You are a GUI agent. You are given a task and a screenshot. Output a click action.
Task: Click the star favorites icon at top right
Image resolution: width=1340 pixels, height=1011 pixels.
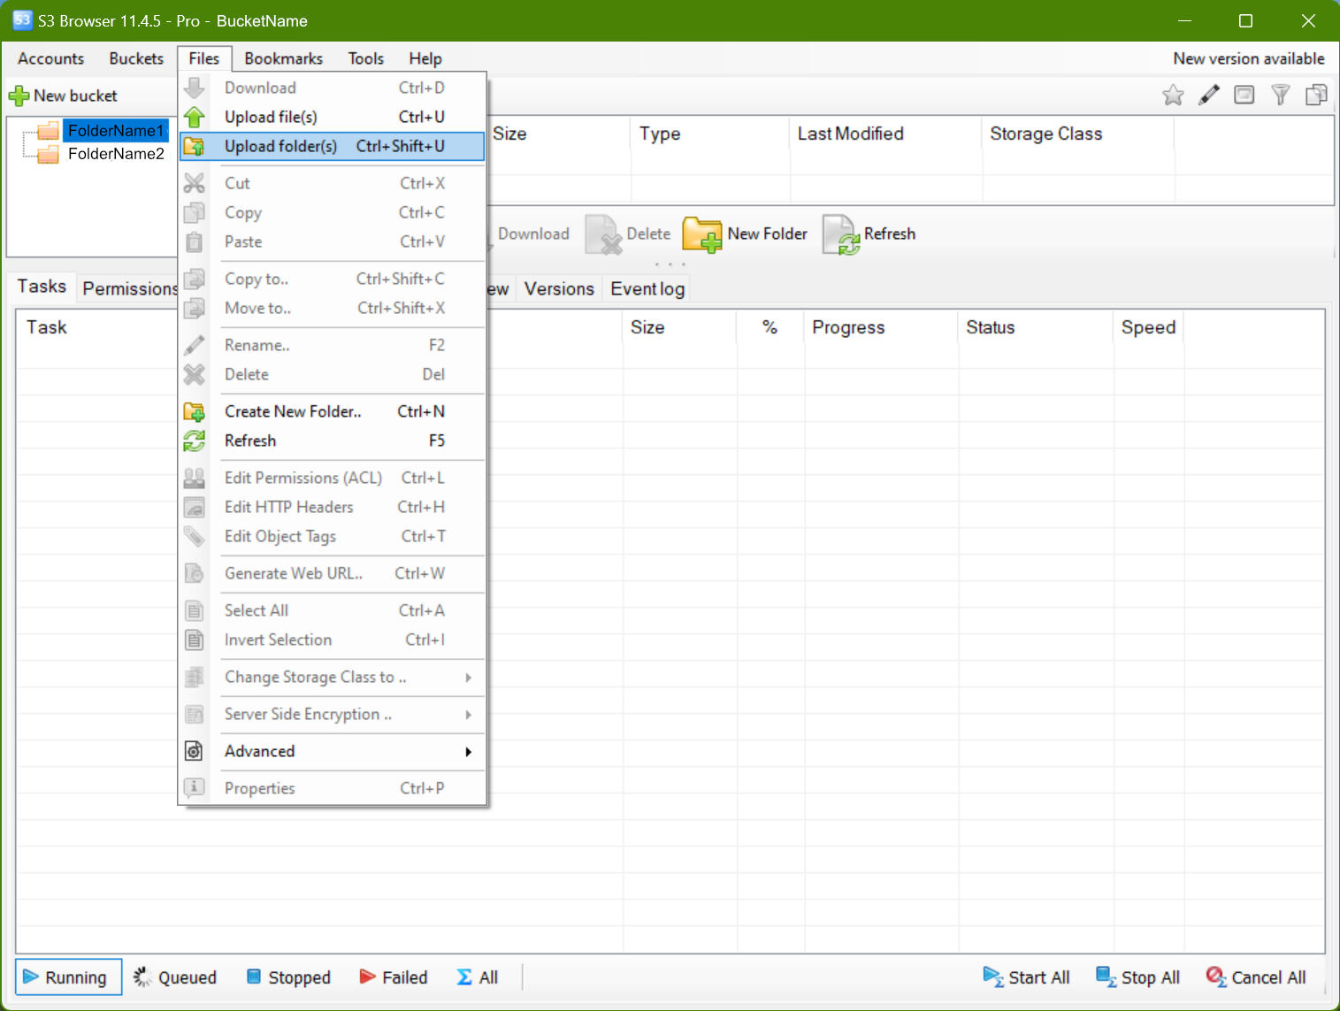coord(1173,95)
